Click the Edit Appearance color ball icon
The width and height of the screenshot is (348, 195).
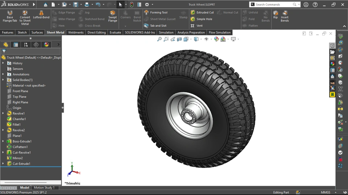coord(216,39)
